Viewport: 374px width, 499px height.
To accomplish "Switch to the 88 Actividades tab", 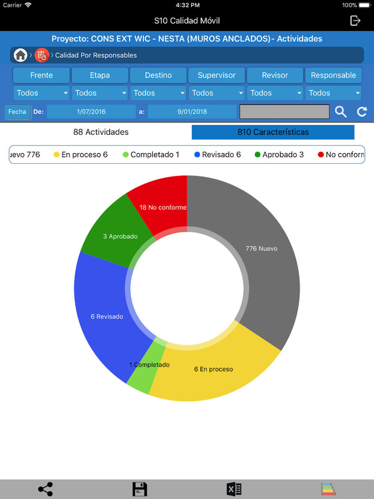I will click(101, 132).
